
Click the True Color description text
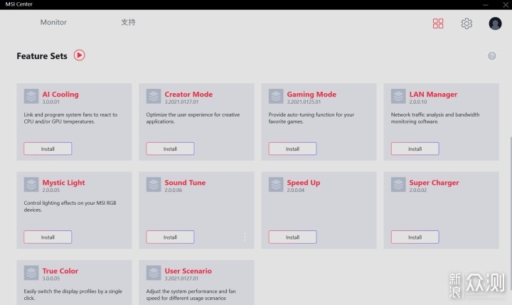click(73, 294)
